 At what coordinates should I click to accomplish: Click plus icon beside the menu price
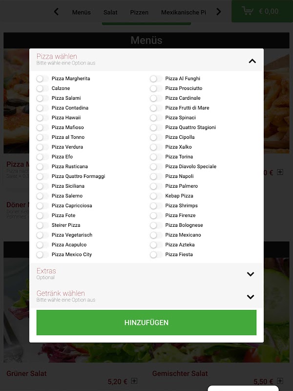(x=280, y=172)
